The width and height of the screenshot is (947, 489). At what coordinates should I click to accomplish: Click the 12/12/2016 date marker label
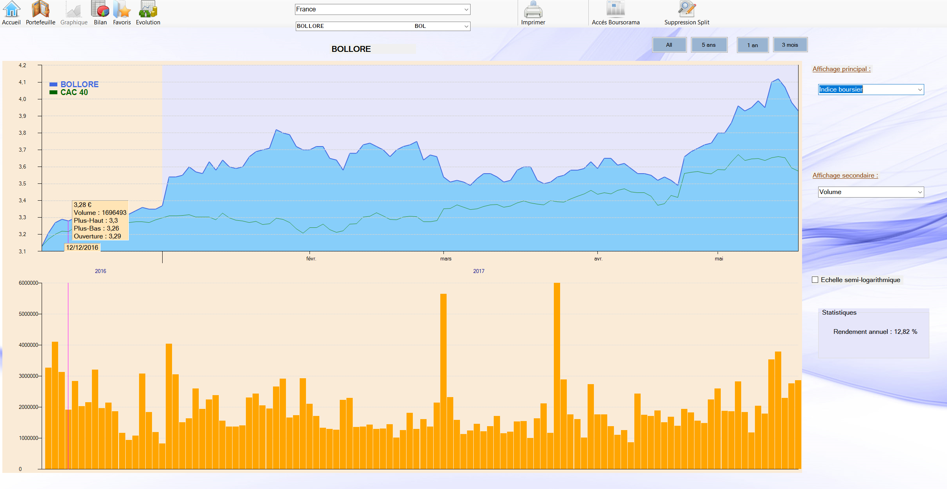82,247
